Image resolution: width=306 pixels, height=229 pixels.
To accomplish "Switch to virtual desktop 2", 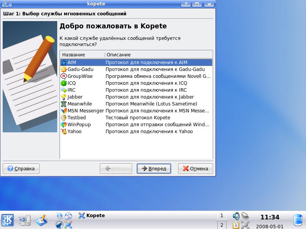I will 222,225.
